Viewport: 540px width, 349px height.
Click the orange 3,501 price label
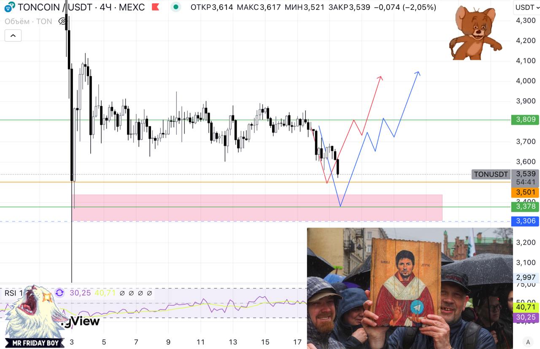point(525,193)
